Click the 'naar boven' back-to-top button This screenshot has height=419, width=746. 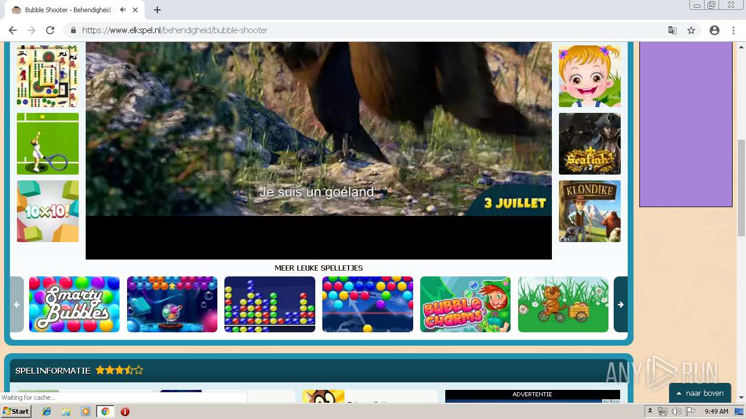[x=700, y=393]
